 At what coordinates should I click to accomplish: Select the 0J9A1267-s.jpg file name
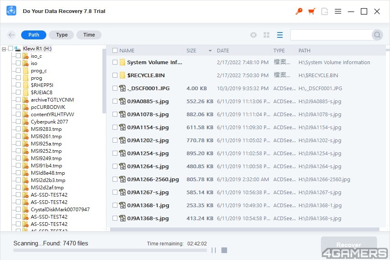coord(148,192)
